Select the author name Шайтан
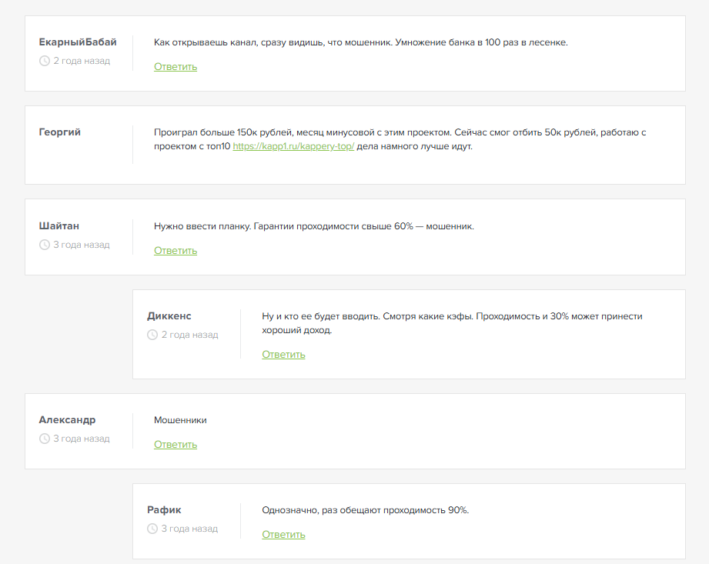 pos(59,226)
